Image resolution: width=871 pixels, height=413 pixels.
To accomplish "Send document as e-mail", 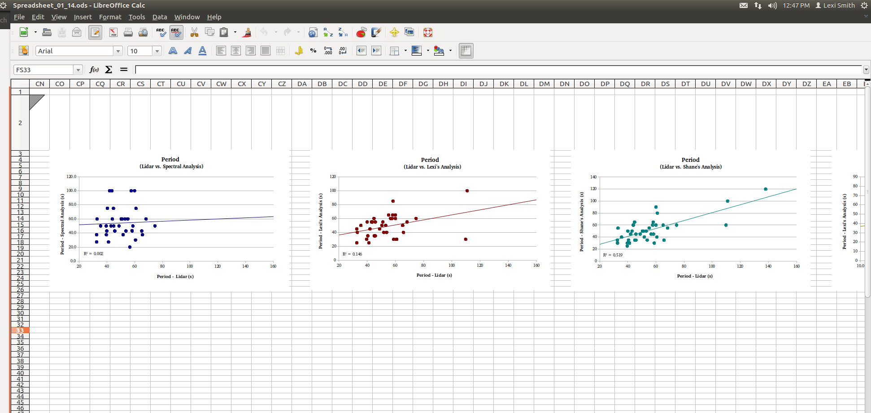I will (77, 32).
